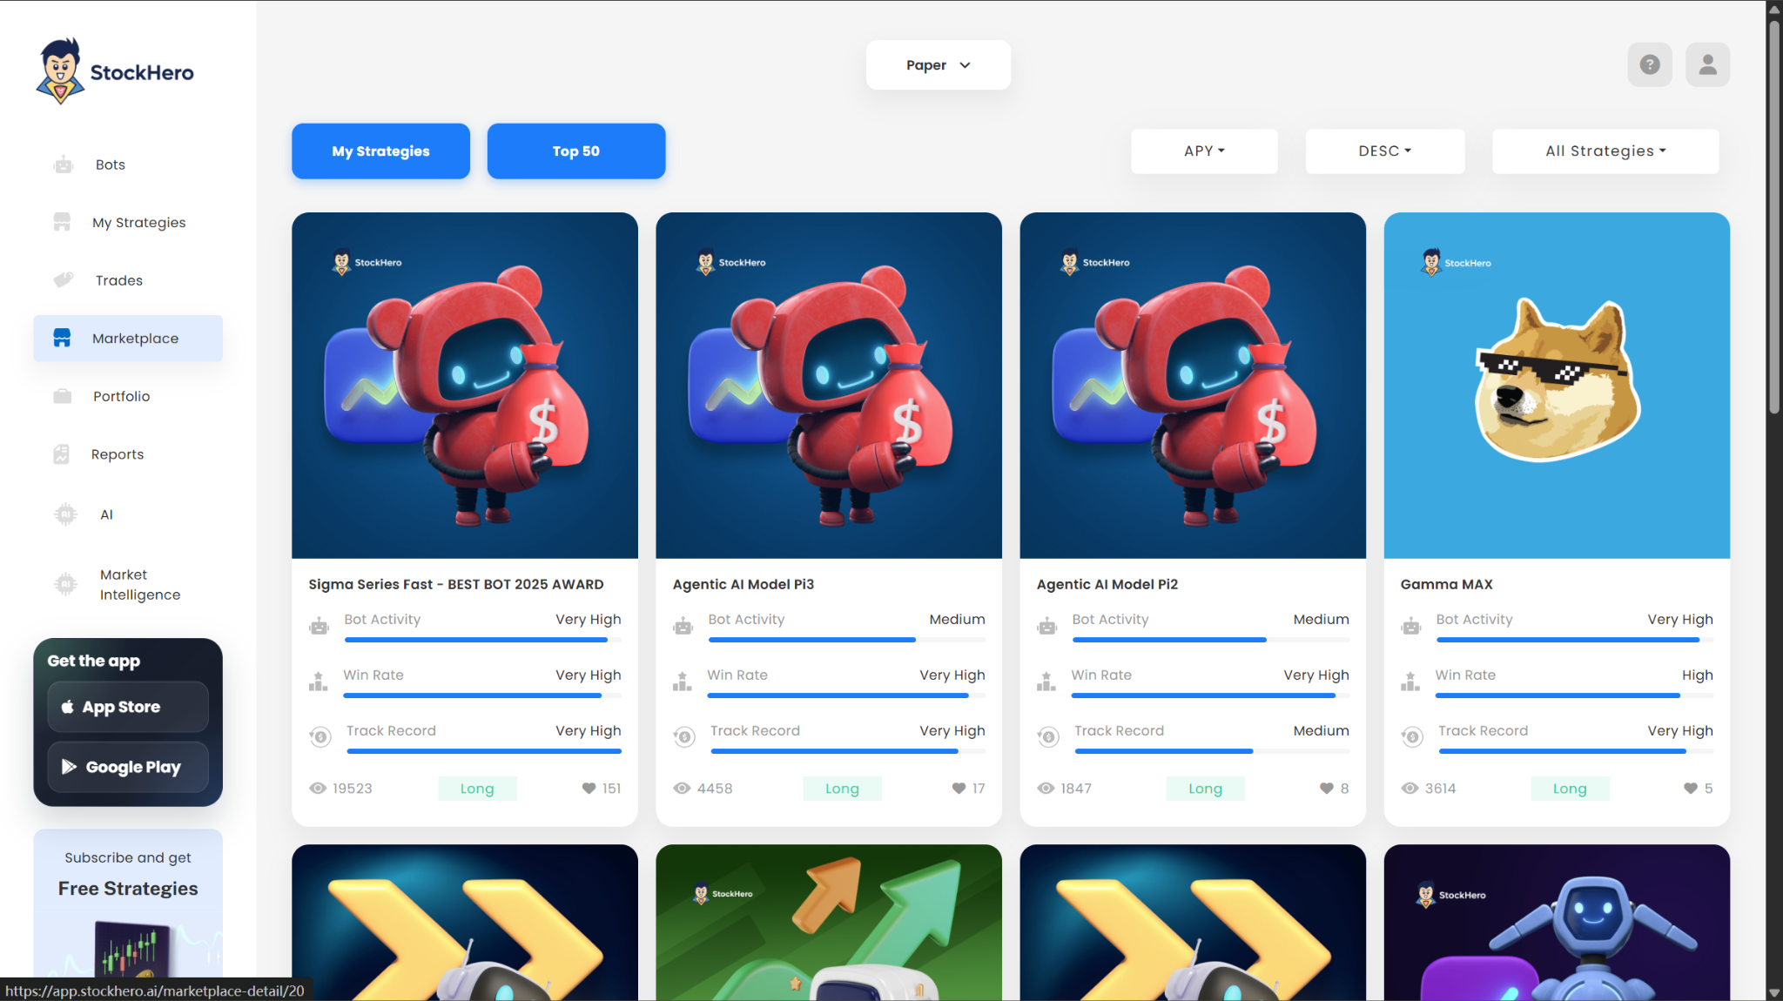
Task: Like the Agentic AI Model Pi2 heart
Action: click(x=1326, y=788)
